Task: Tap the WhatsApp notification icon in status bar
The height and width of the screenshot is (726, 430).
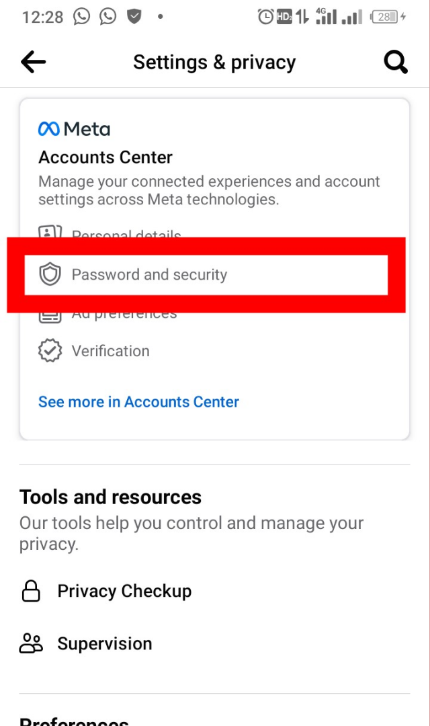Action: [x=82, y=17]
